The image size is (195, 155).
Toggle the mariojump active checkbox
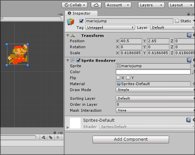(x=81, y=21)
